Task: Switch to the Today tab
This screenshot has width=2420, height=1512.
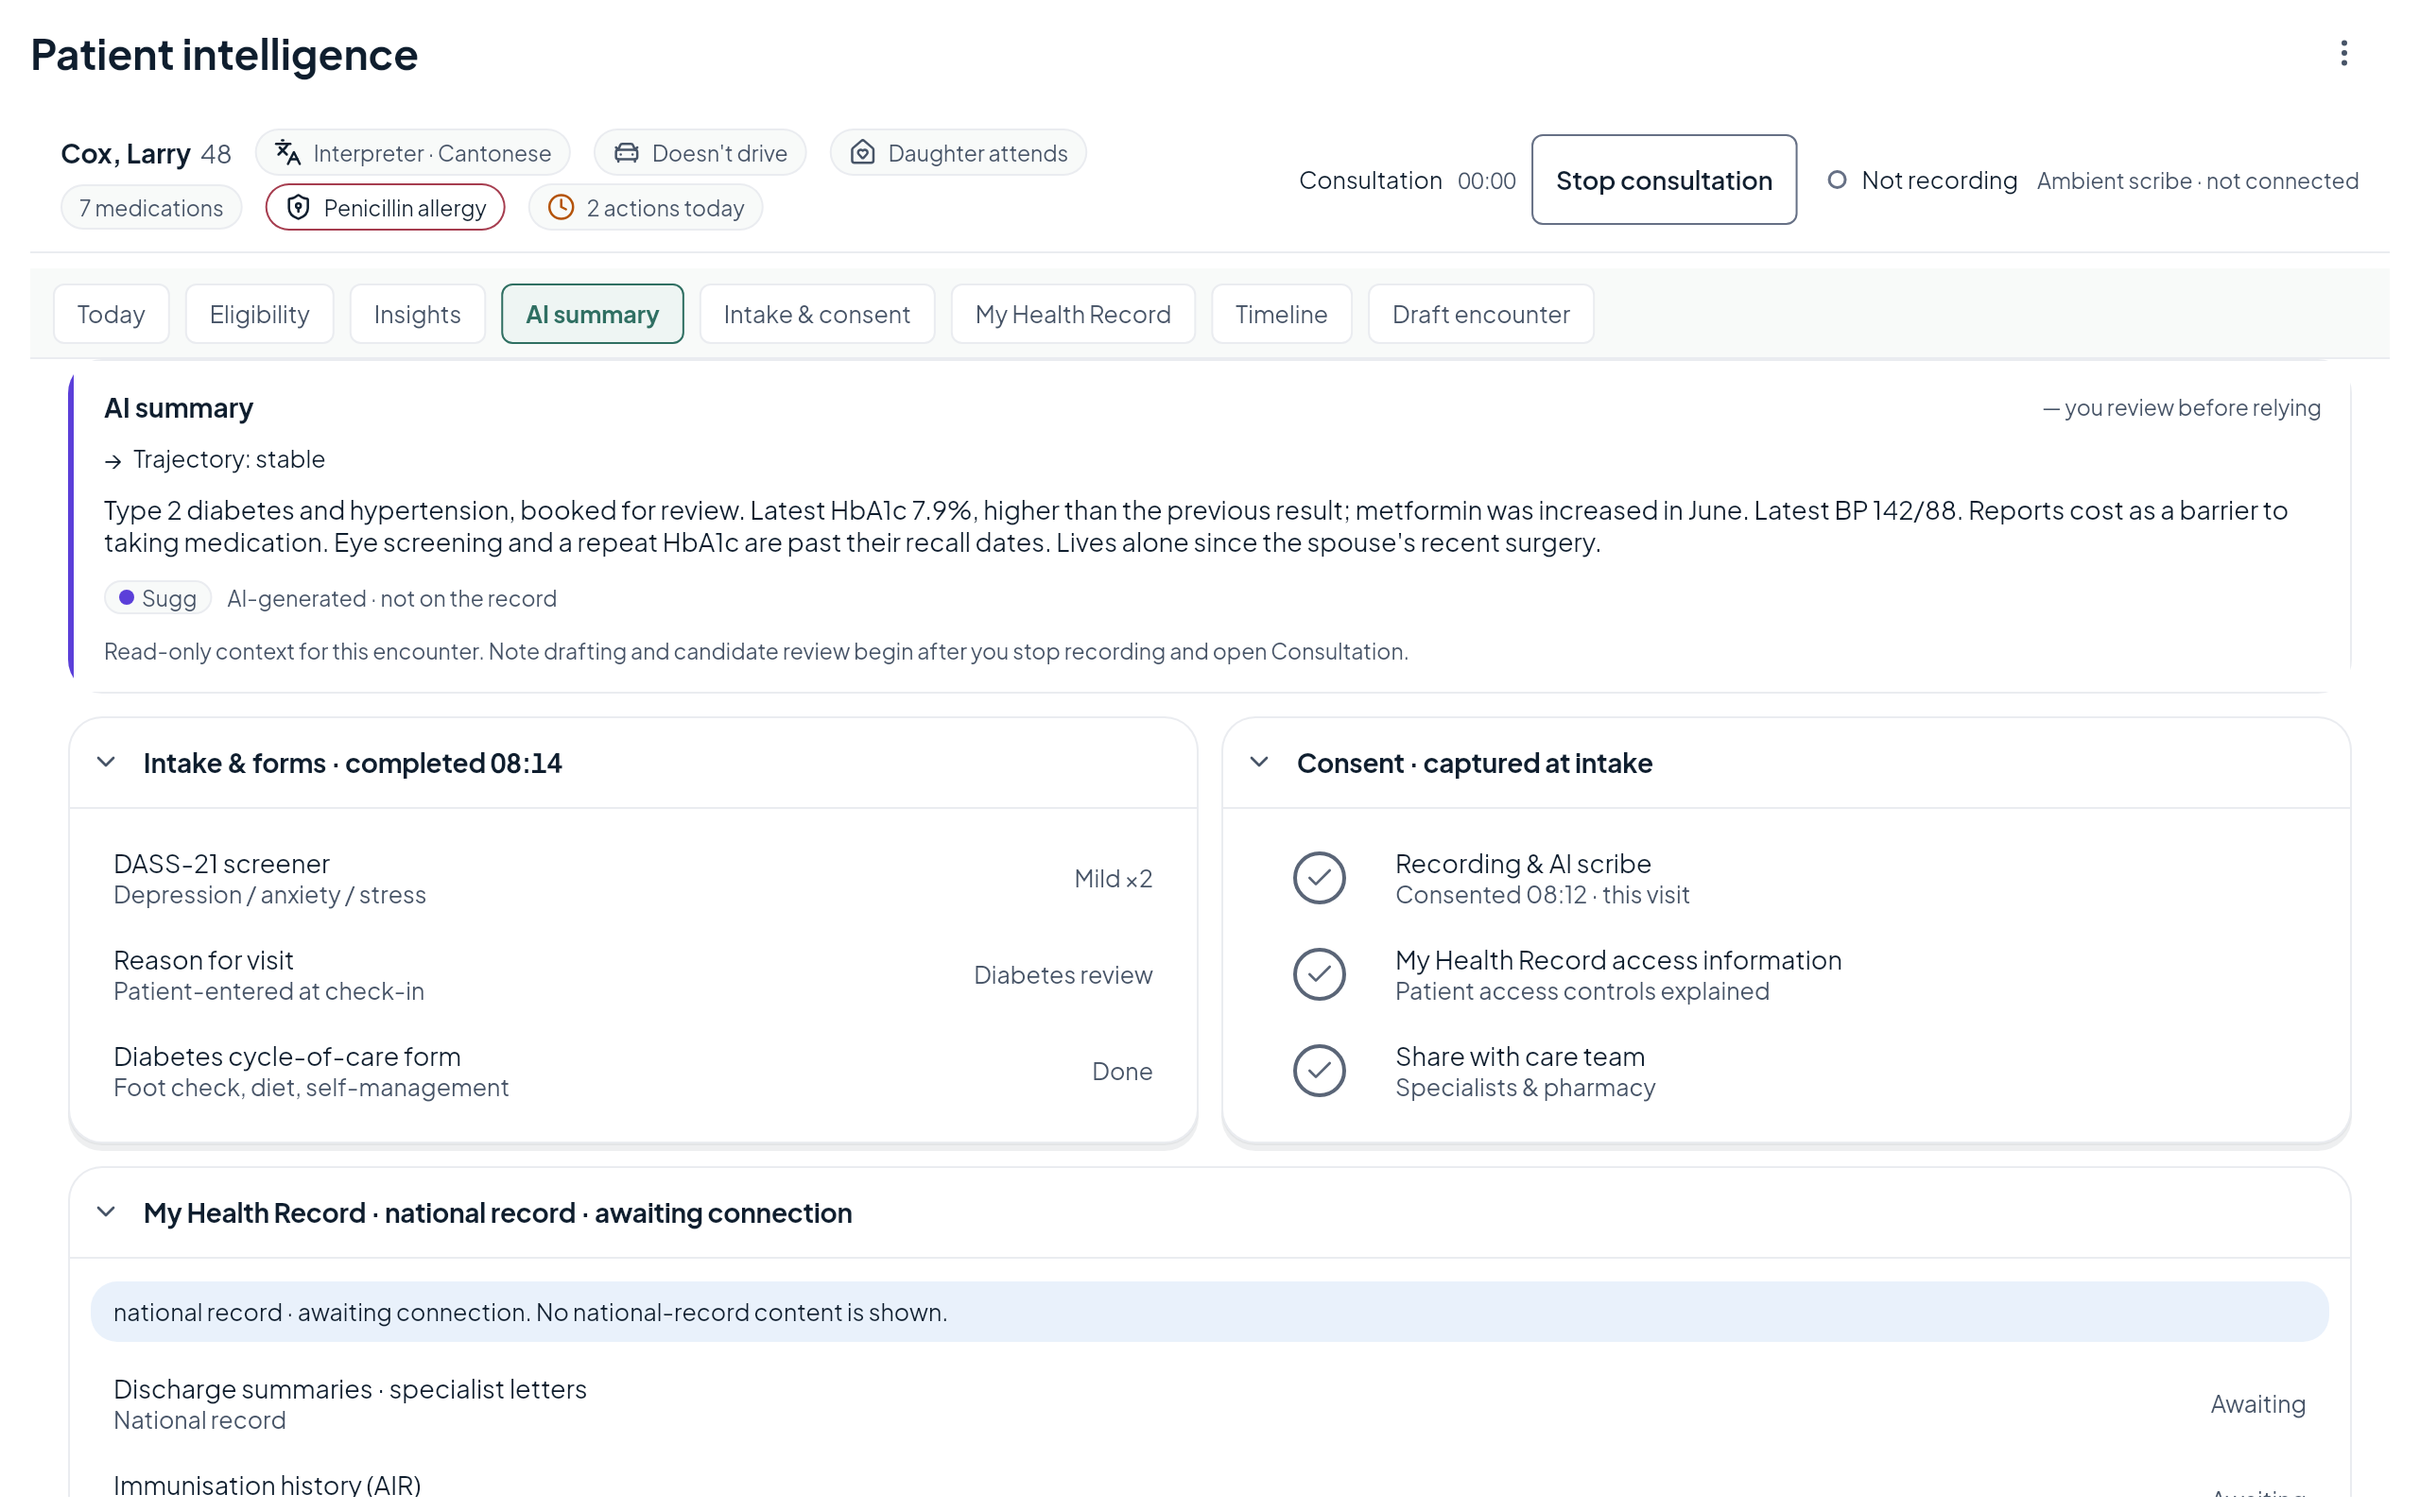Action: tap(111, 314)
